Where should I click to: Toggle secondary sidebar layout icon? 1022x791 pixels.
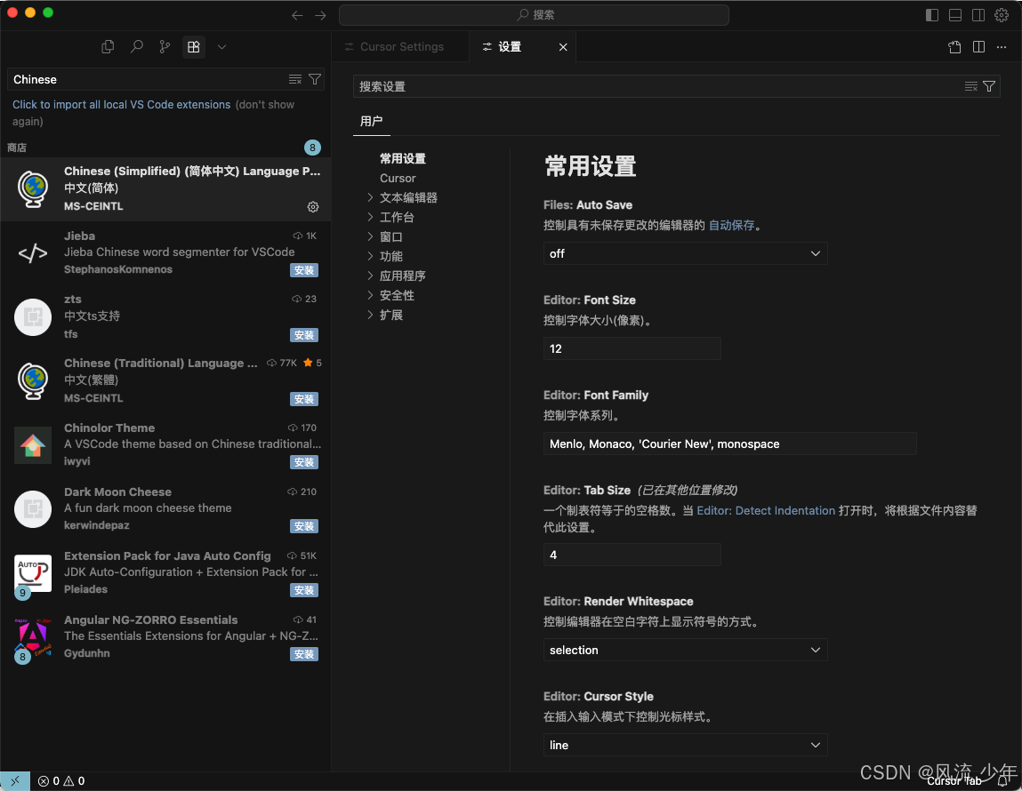[978, 15]
